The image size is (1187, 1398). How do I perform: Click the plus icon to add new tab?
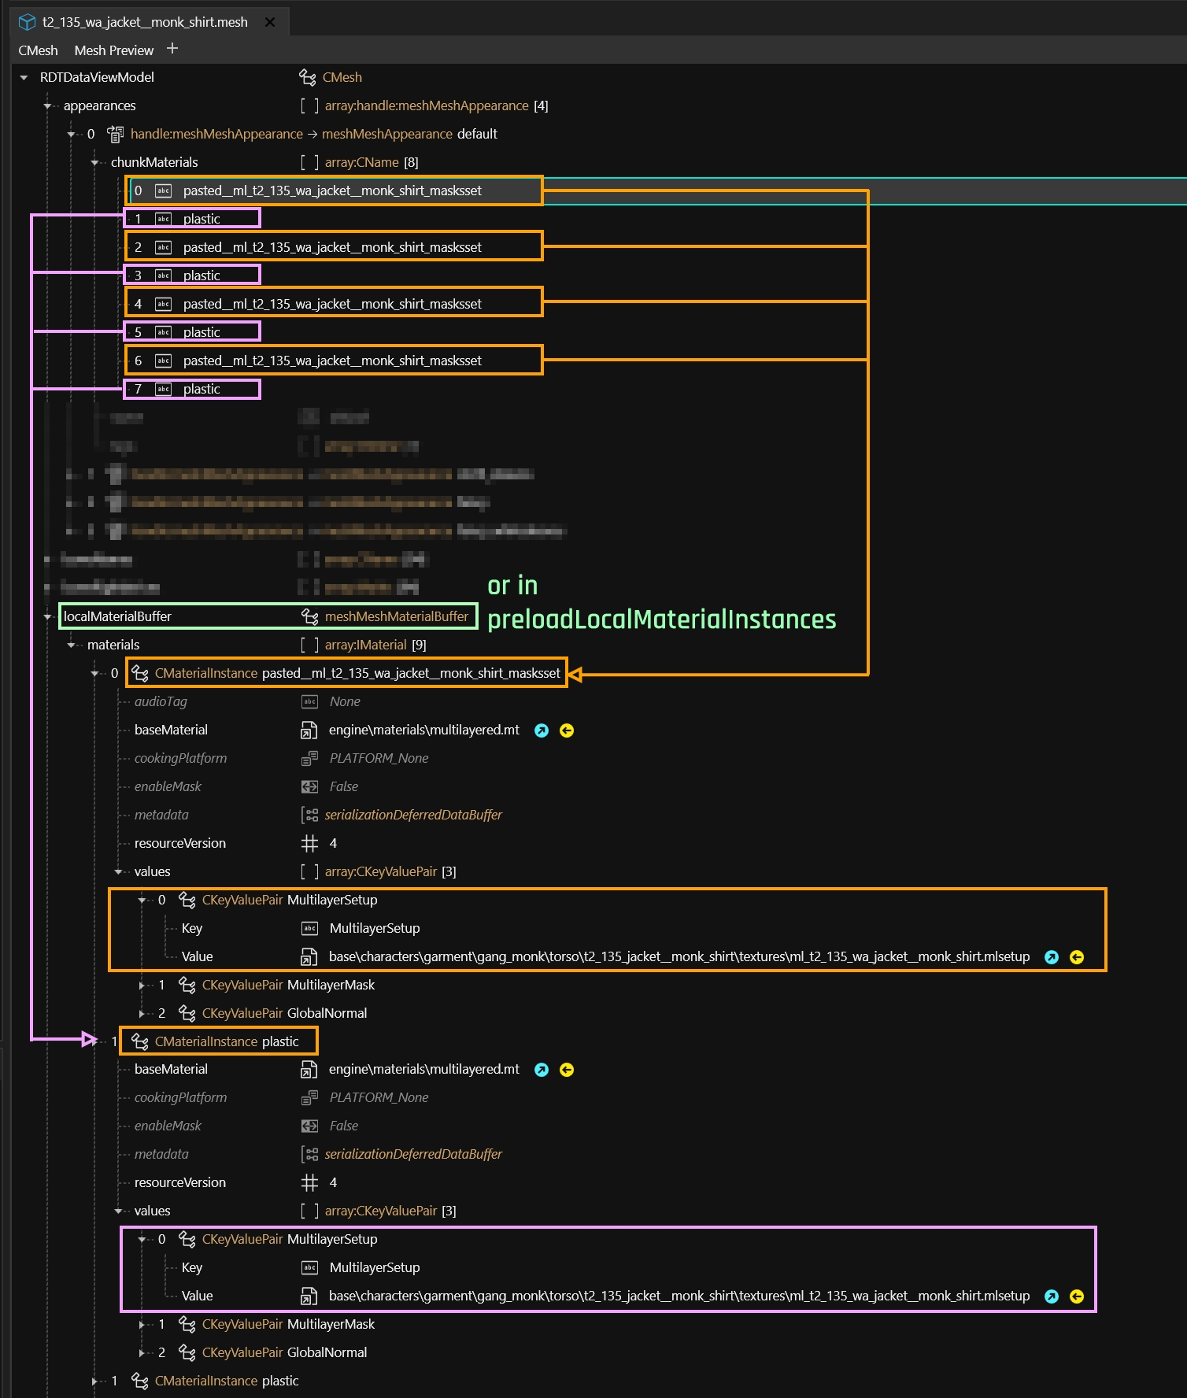(x=172, y=49)
